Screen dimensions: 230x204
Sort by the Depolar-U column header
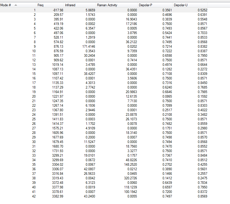pyautogui.click(x=190, y=5)
